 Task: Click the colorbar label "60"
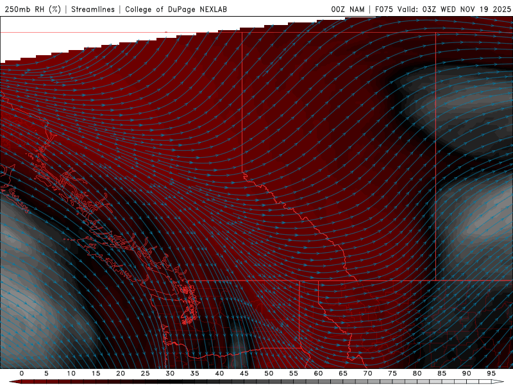pos(318,373)
